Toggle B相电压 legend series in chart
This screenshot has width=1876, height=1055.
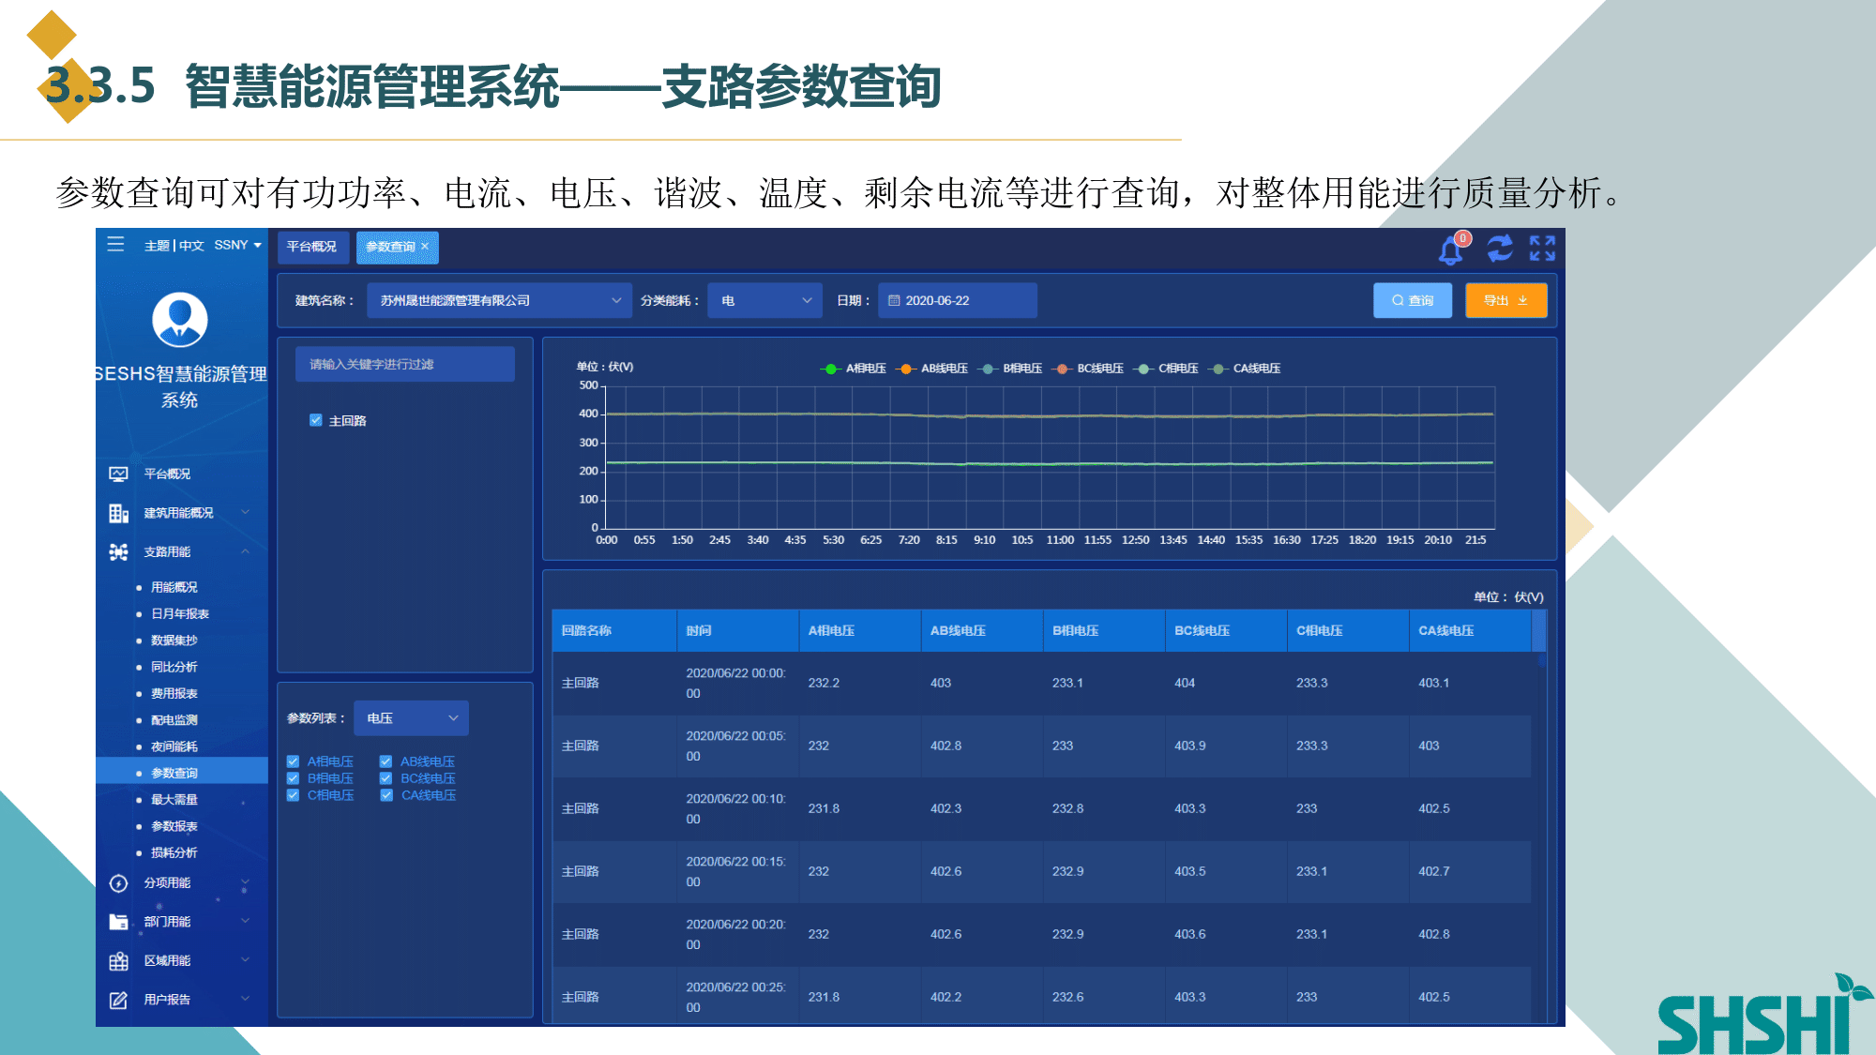pos(1009,369)
